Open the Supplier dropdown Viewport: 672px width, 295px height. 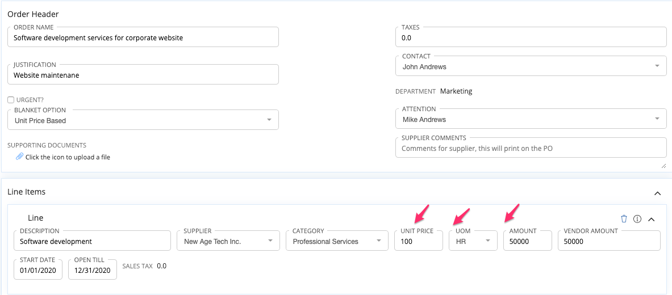[228, 241]
